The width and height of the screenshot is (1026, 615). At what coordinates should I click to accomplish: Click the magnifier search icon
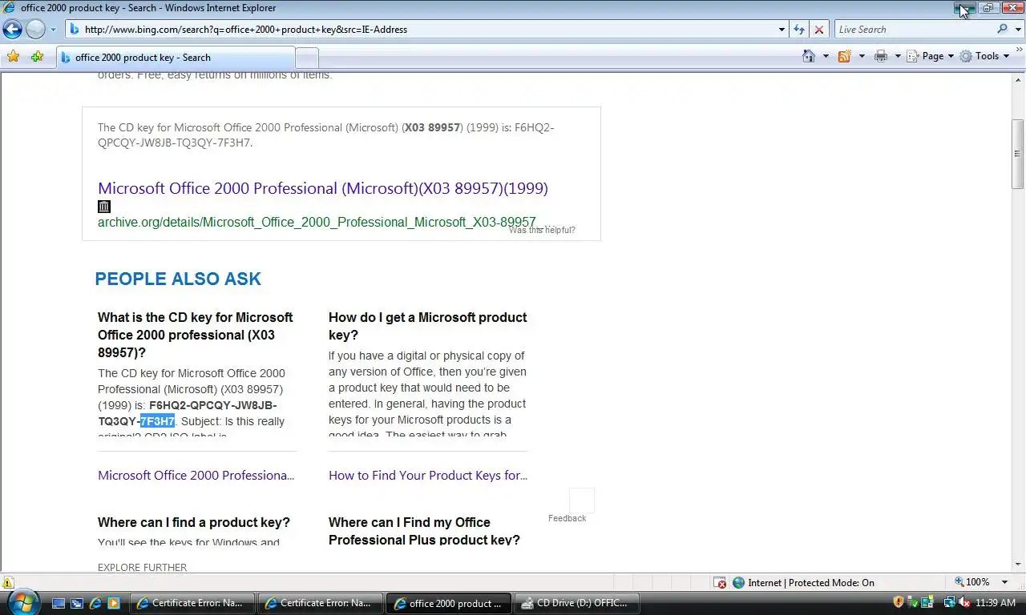pyautogui.click(x=1003, y=30)
